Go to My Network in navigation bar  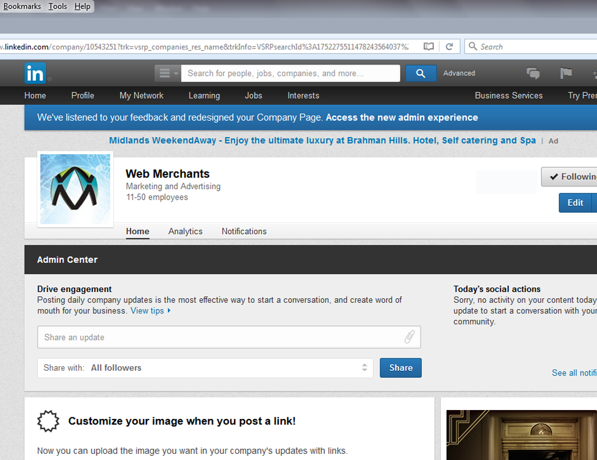[x=141, y=95]
